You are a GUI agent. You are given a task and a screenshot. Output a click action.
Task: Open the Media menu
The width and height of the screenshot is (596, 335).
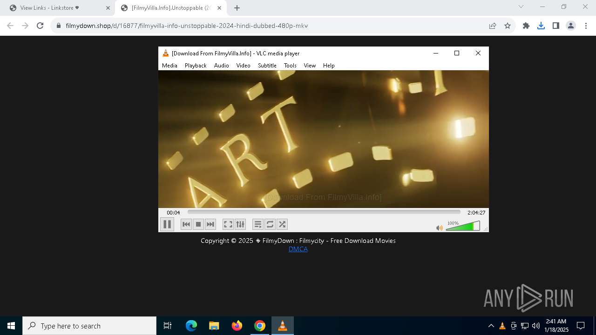click(x=169, y=66)
